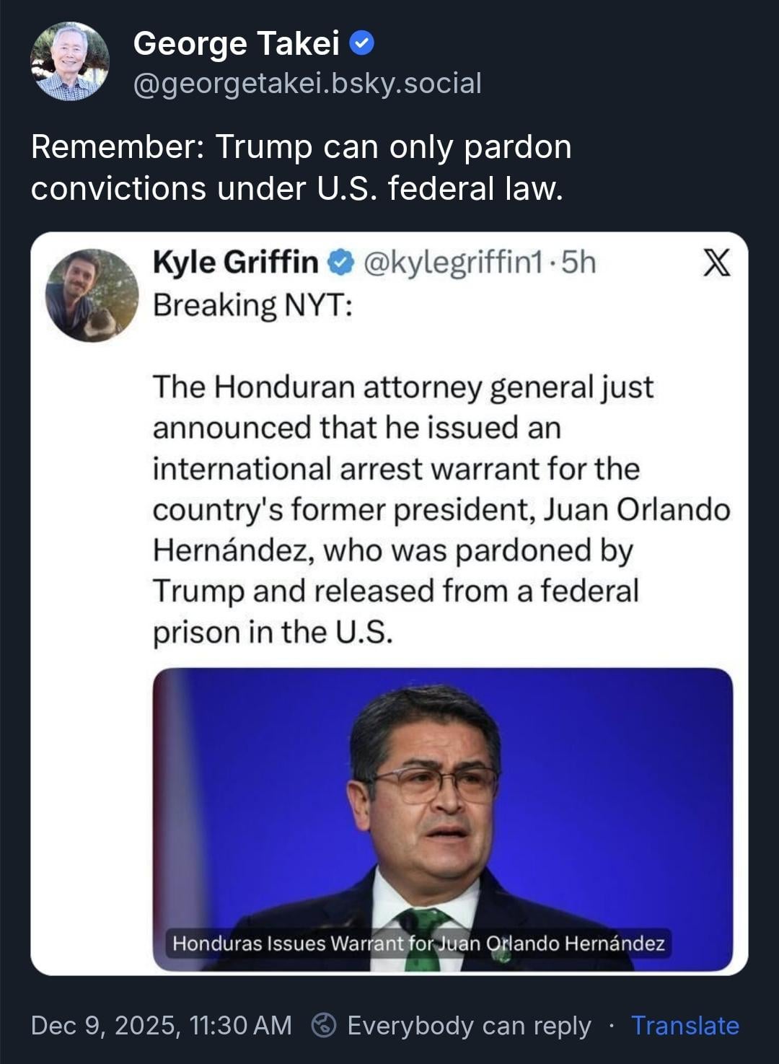Click the 5h time indicator
779x1064 pixels.
point(578,263)
